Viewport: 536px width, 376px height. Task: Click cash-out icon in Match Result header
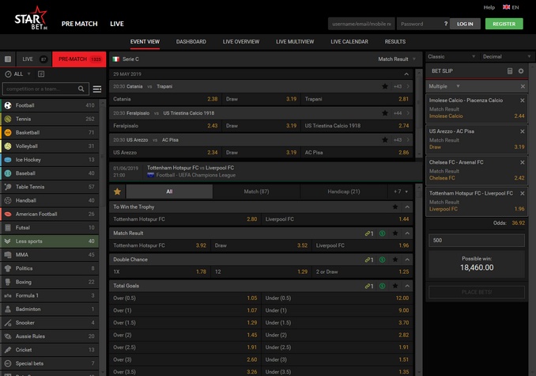(x=382, y=234)
